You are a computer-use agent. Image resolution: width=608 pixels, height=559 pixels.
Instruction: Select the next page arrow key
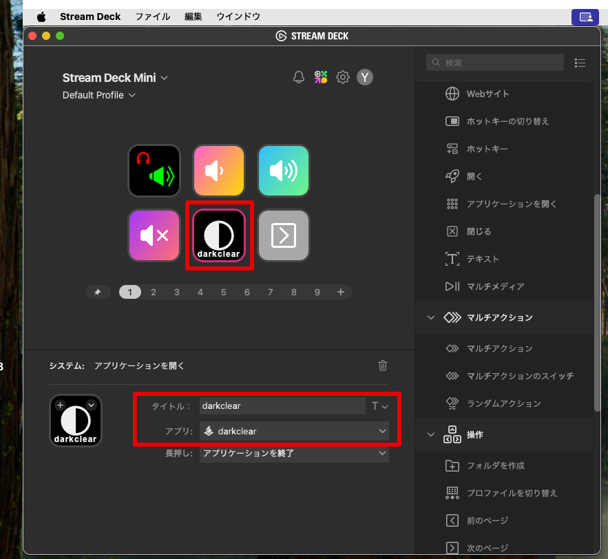(284, 235)
